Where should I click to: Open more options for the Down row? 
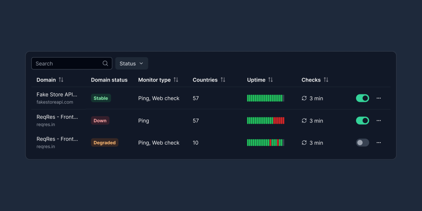[x=379, y=120]
